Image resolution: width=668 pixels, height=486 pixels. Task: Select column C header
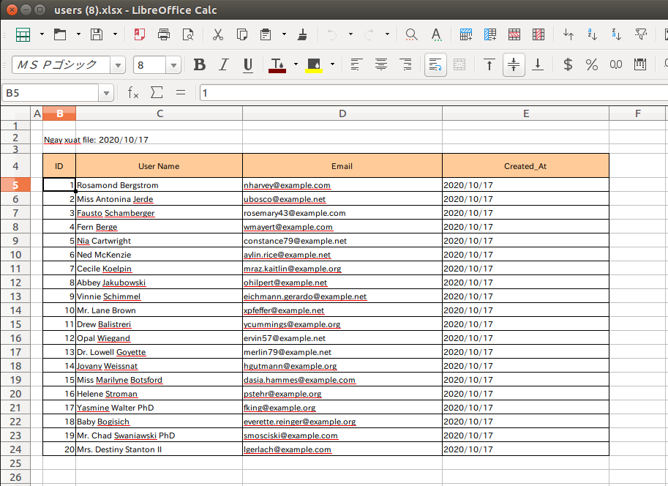tap(160, 113)
